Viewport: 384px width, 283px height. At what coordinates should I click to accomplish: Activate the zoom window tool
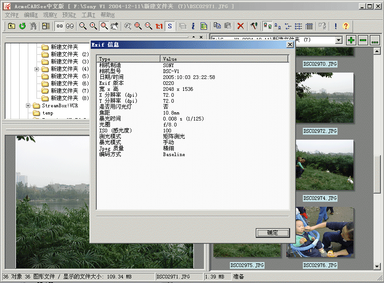pos(104,26)
